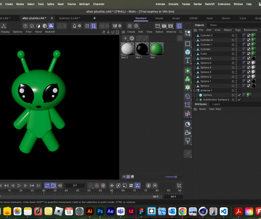Enable snapping in the top toolbar

click(74, 26)
